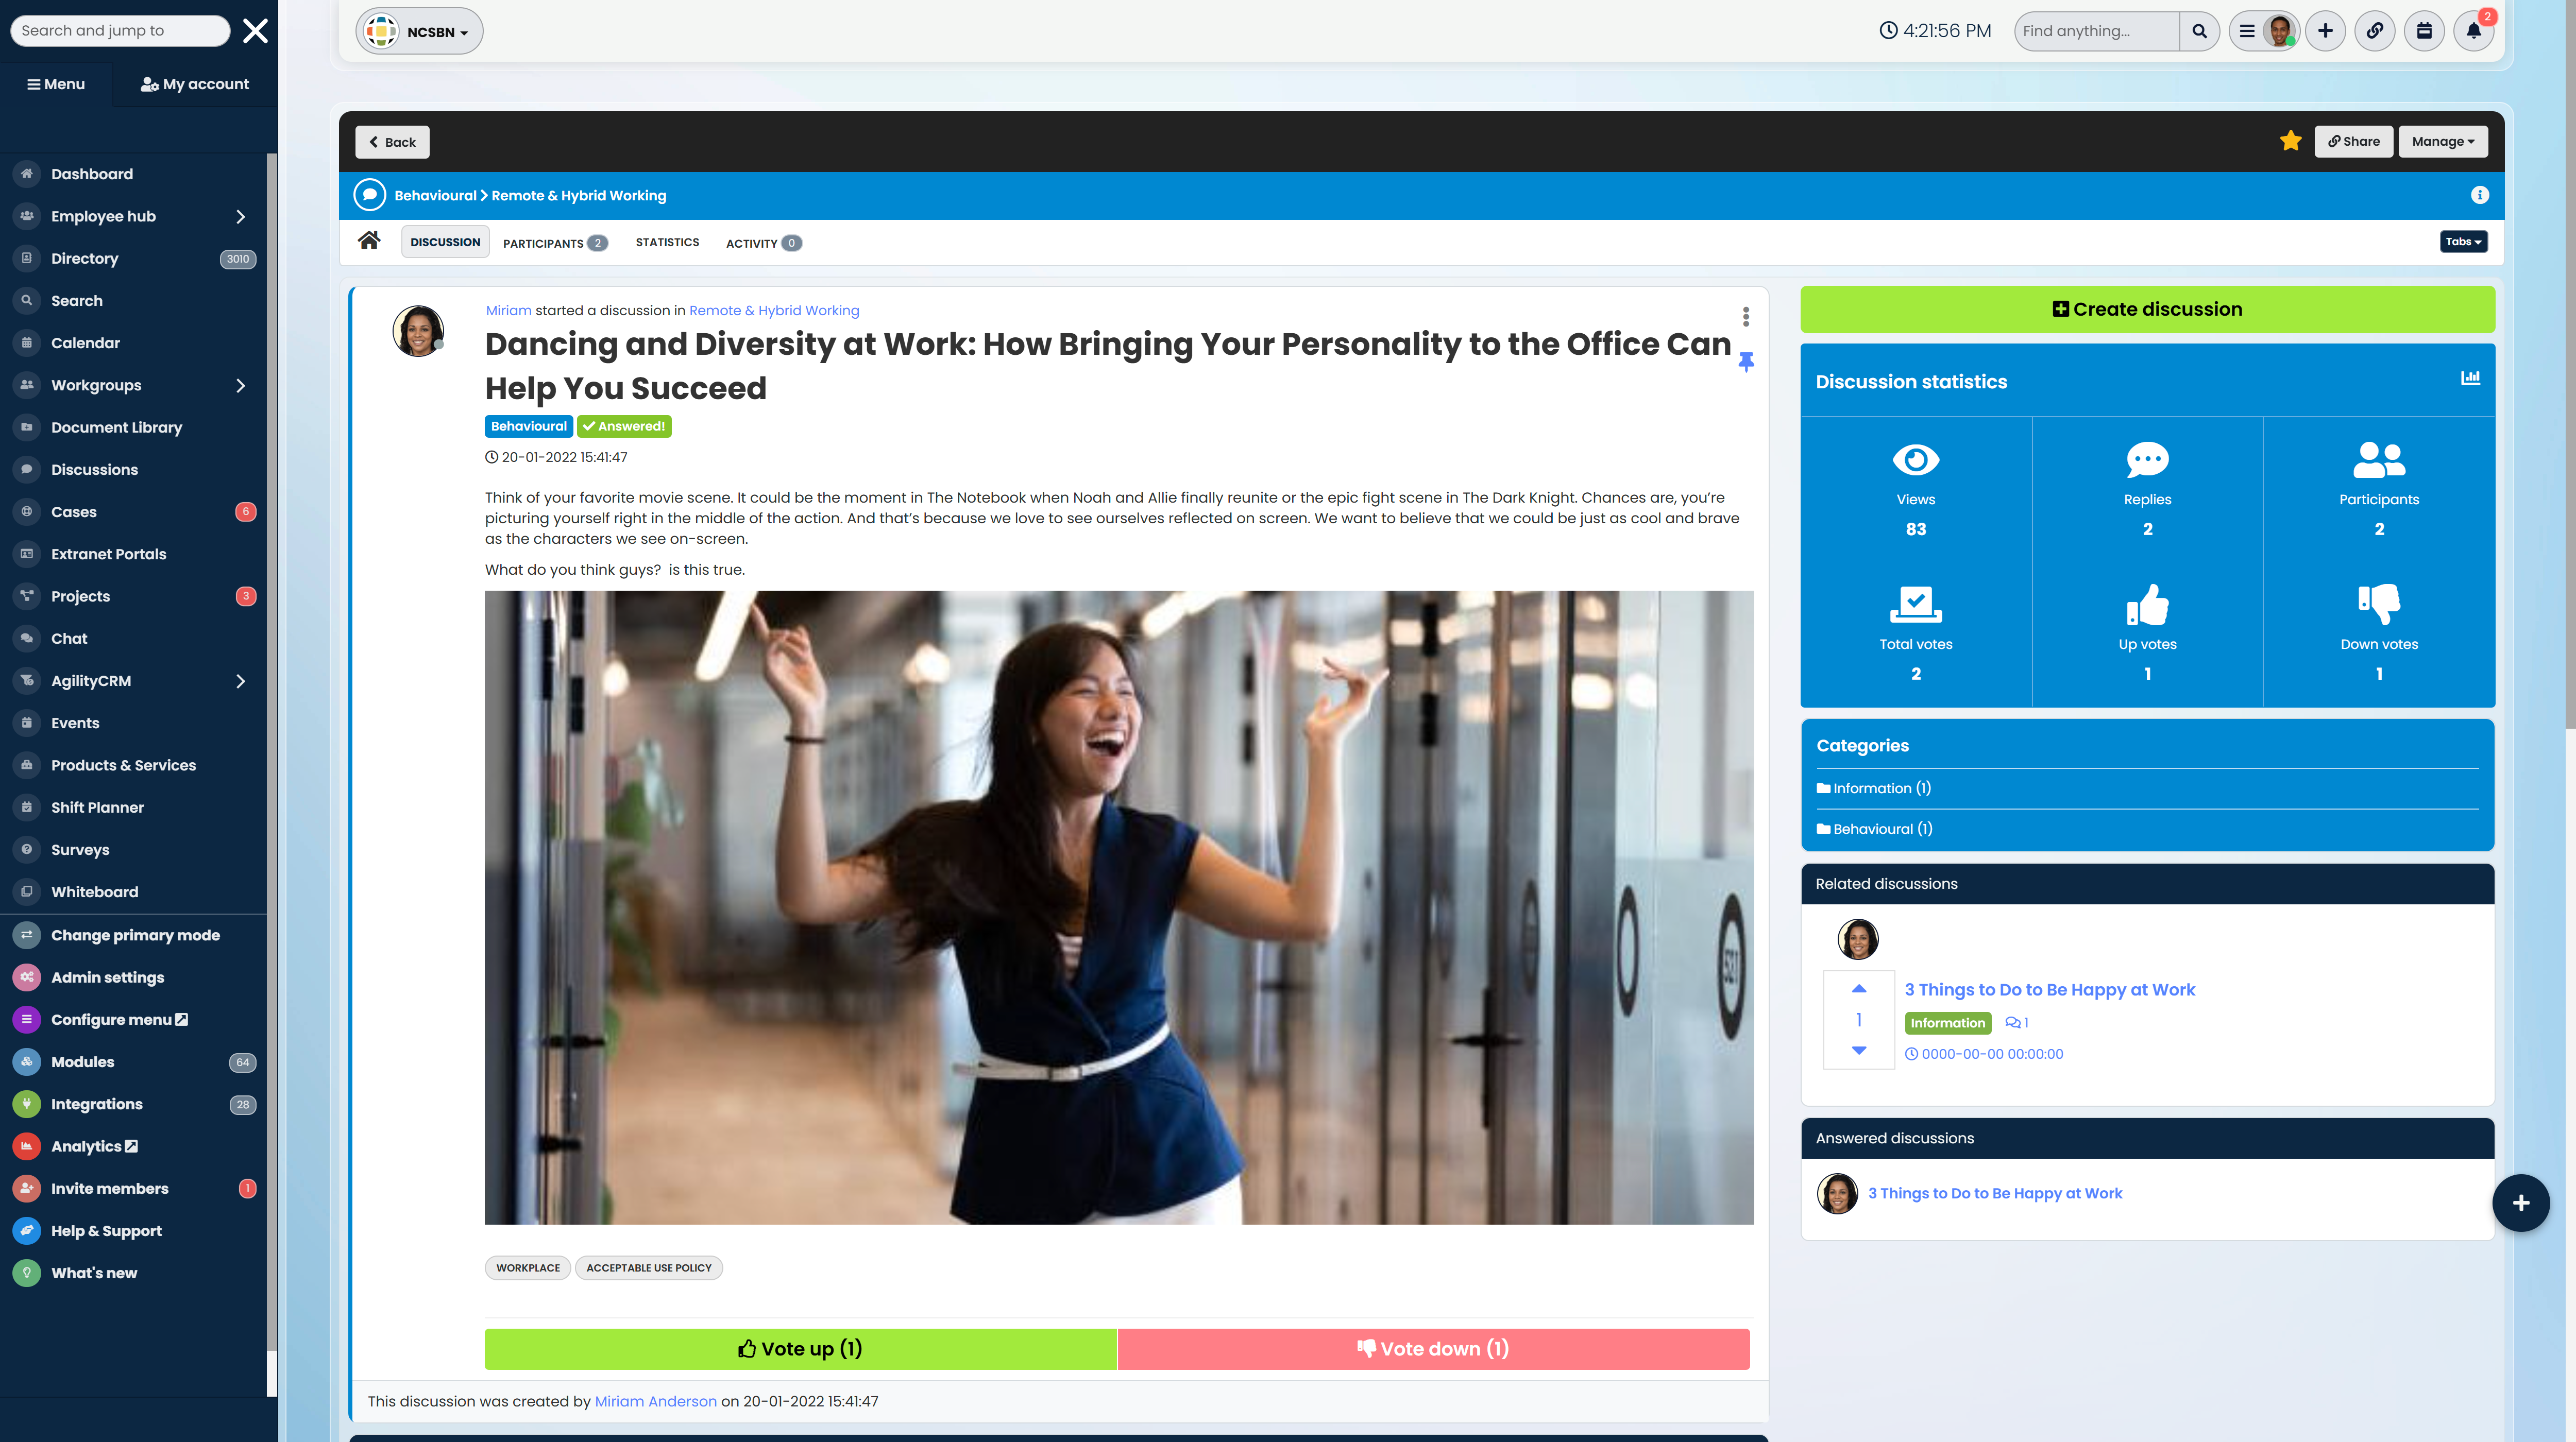Open the user profile avatar menu
2576x1442 pixels.
pos(2280,31)
